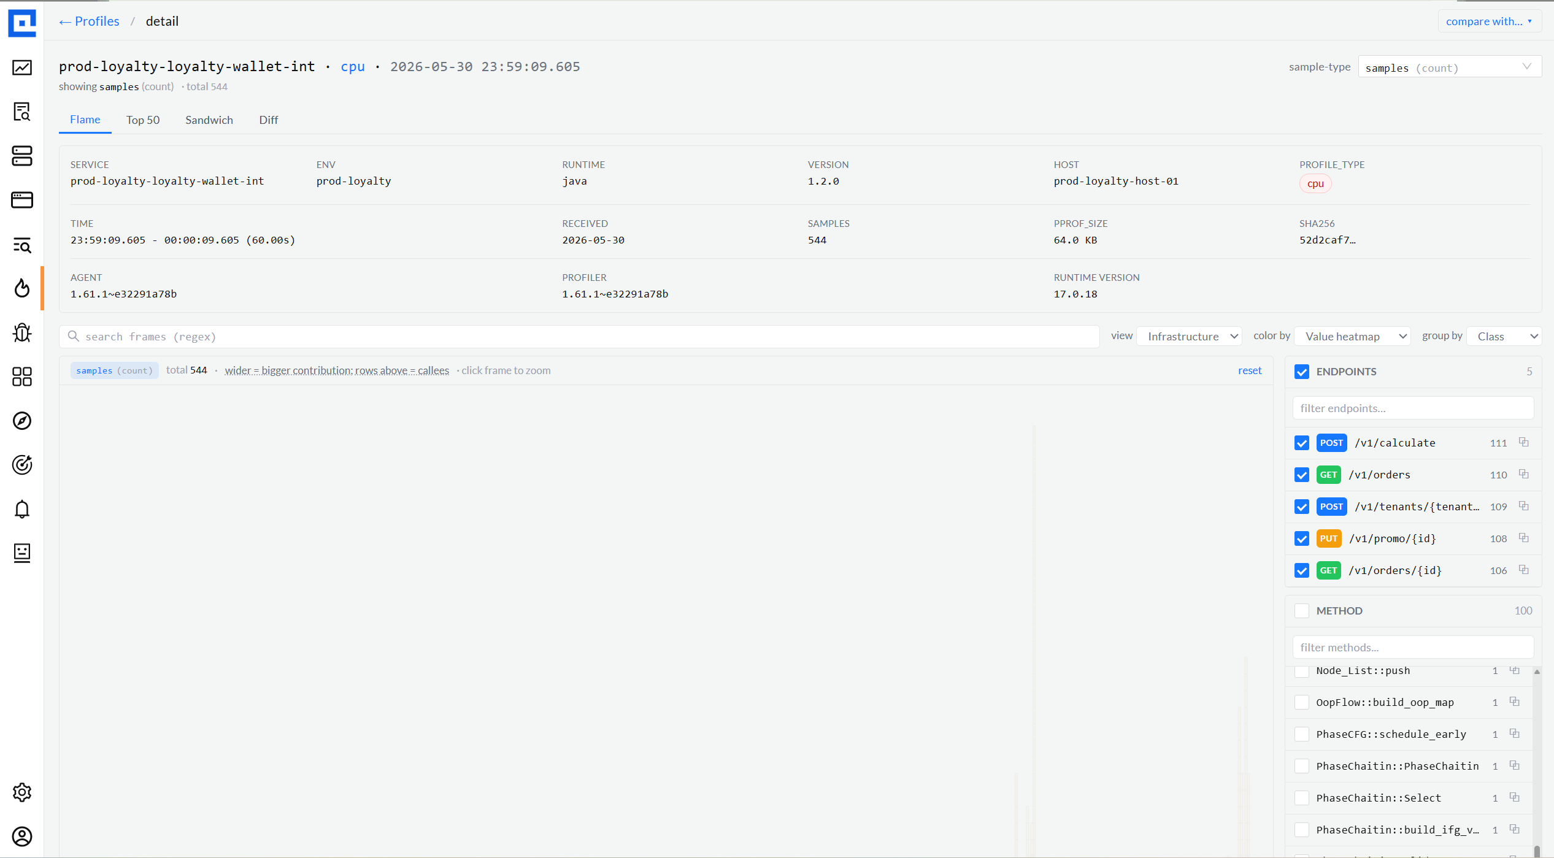Copy the /v1/tenants endpoint row icon
Viewport: 1554px width, 858px height.
coord(1524,506)
